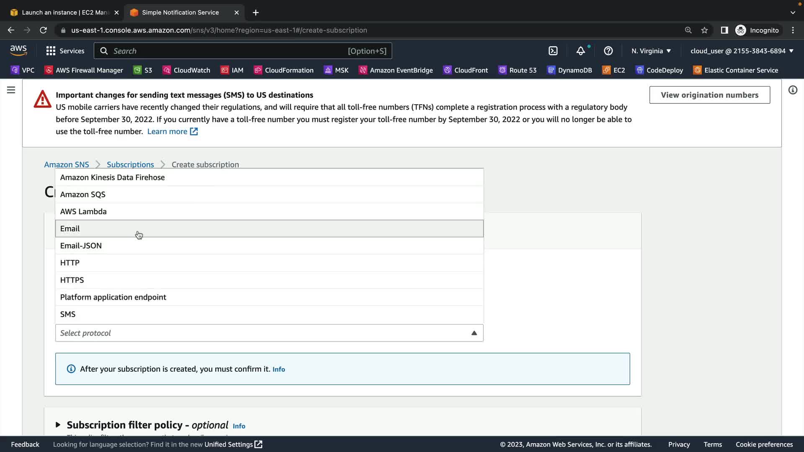This screenshot has width=804, height=452.
Task: Pick AWS Lambda protocol option
Action: tap(269, 212)
